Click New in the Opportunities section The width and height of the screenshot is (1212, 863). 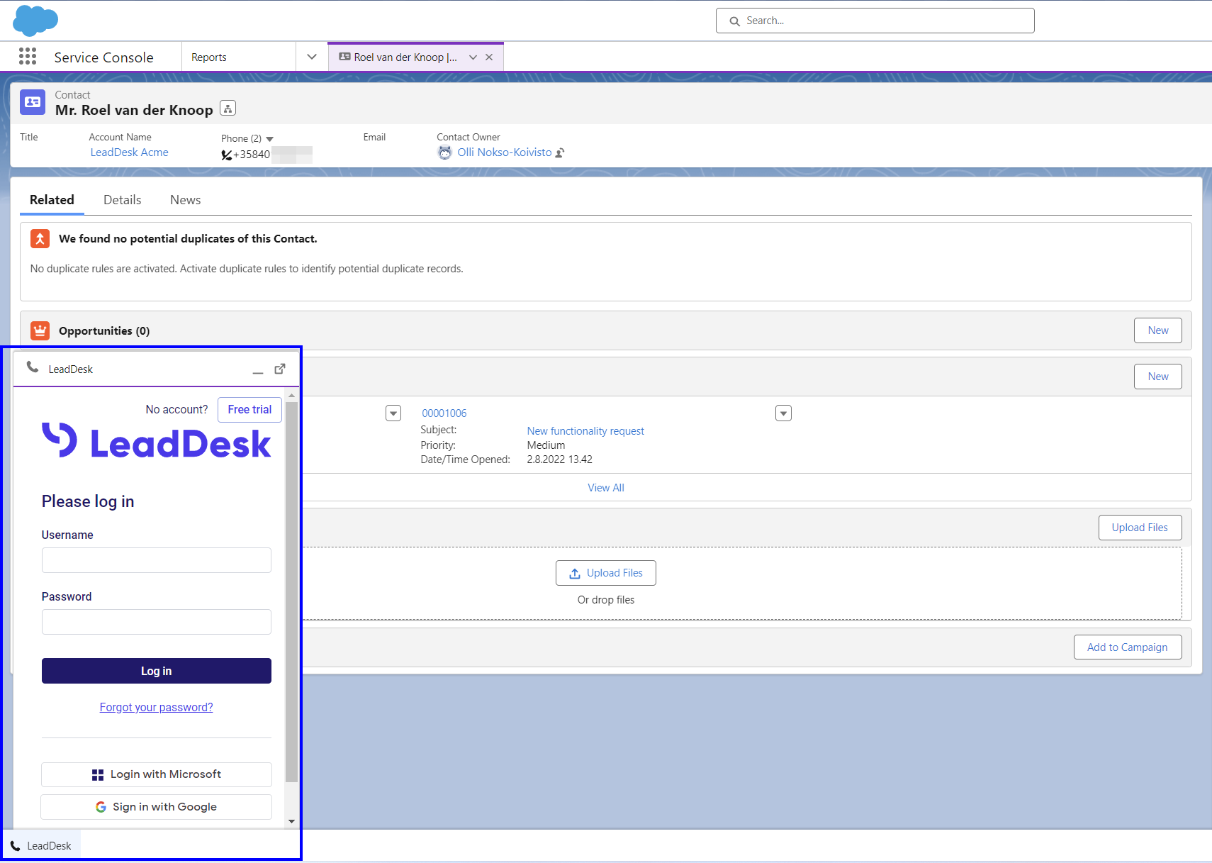1158,330
